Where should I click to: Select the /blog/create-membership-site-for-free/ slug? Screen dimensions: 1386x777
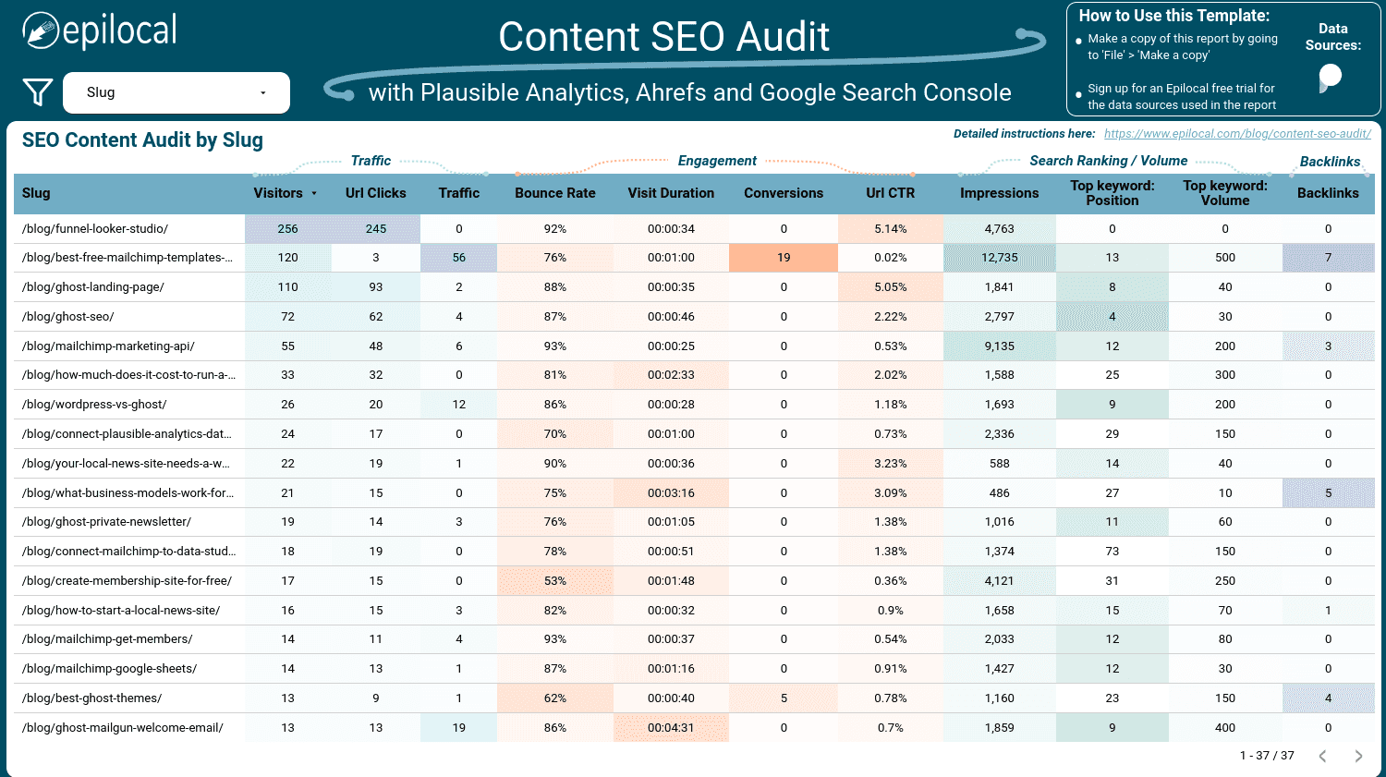pos(127,581)
